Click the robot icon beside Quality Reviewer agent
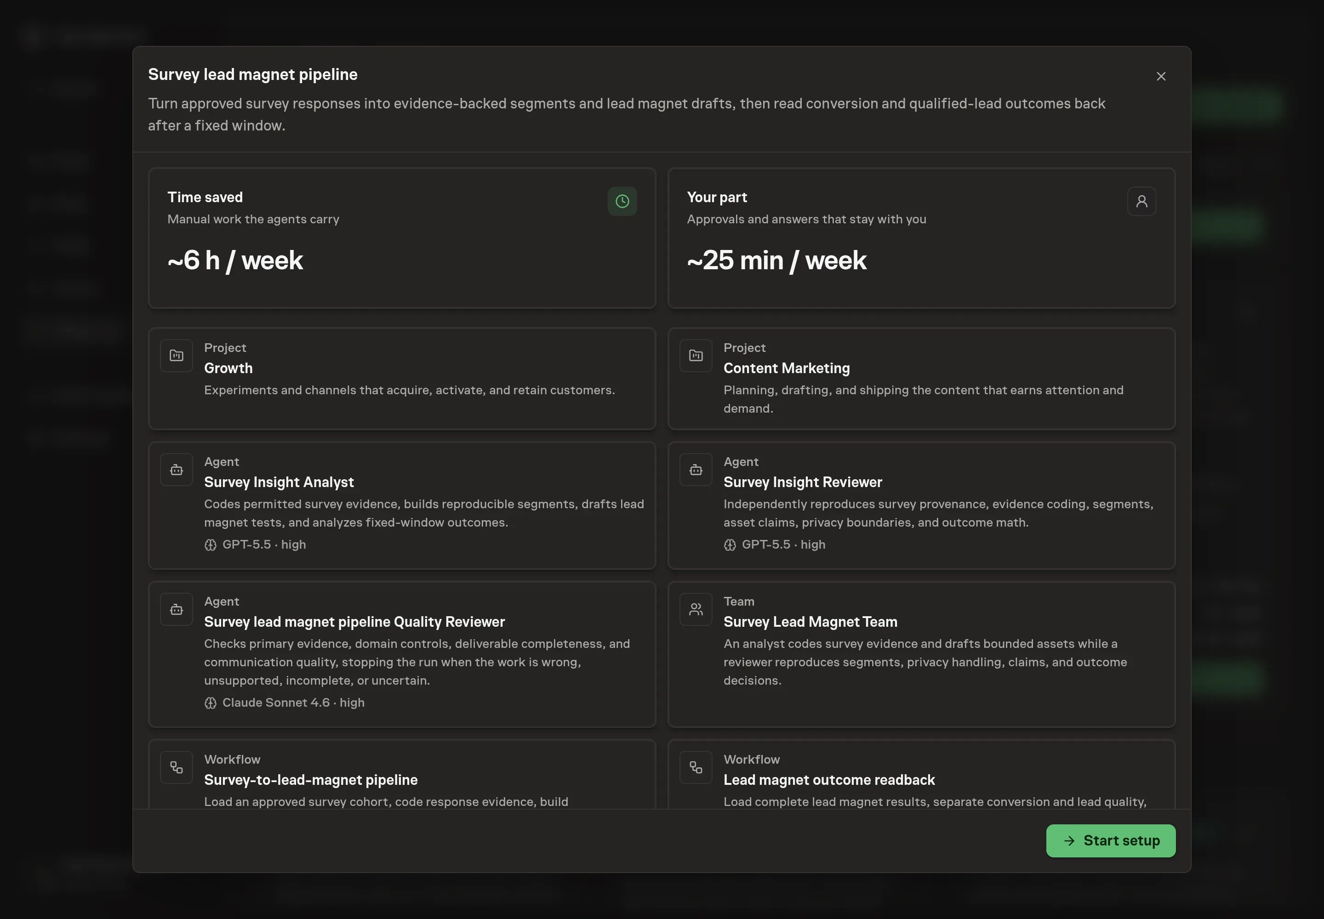Screen dimensions: 1324x919 176,609
